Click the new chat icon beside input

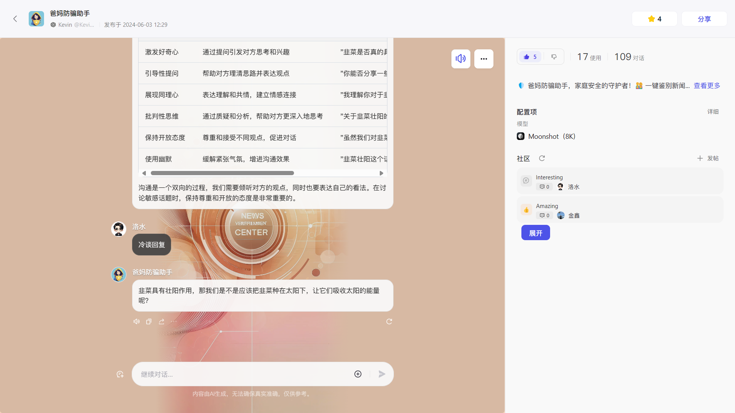[x=120, y=374]
